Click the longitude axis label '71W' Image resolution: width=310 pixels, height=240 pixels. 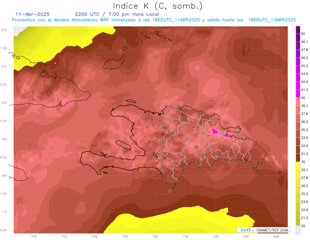[x=185, y=237]
